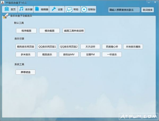Open 酷狗音乐网页版 engine
Viewport: 159px width, 121px height.
click(25, 47)
